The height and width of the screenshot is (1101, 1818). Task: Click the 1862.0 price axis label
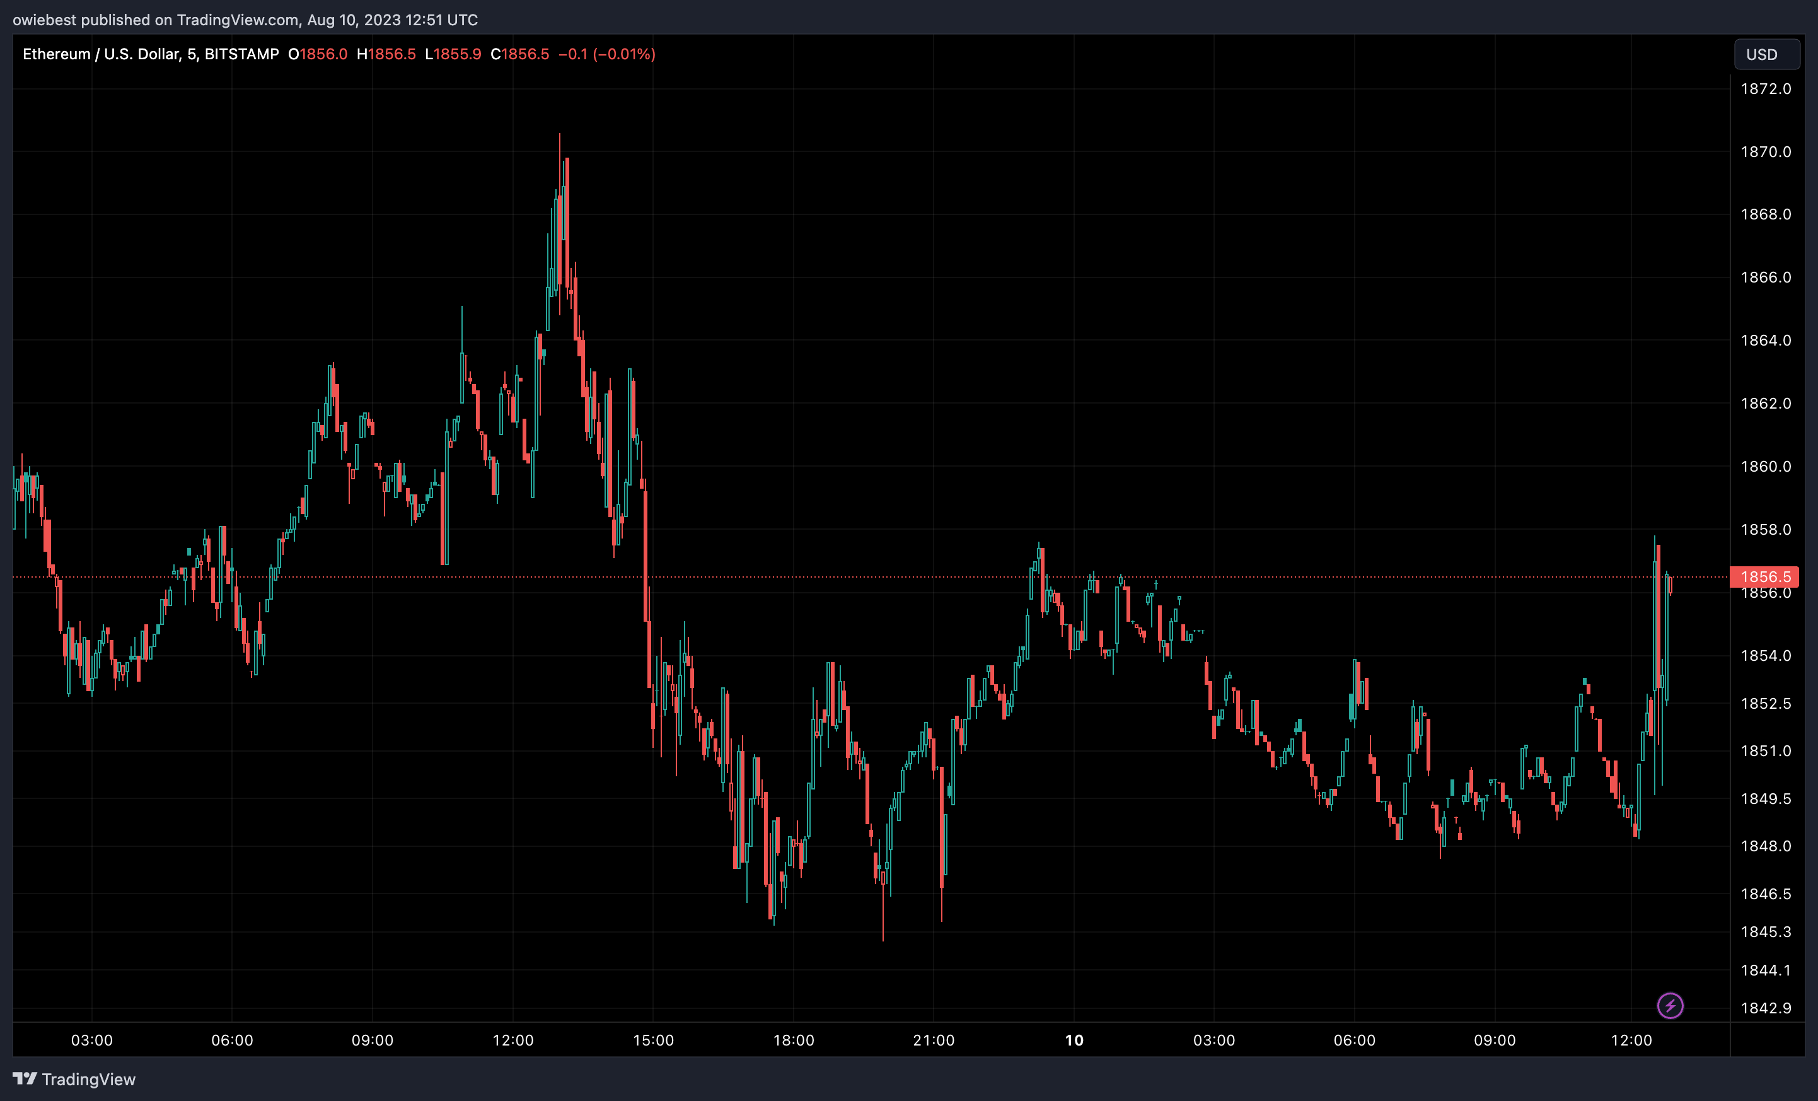(x=1766, y=403)
